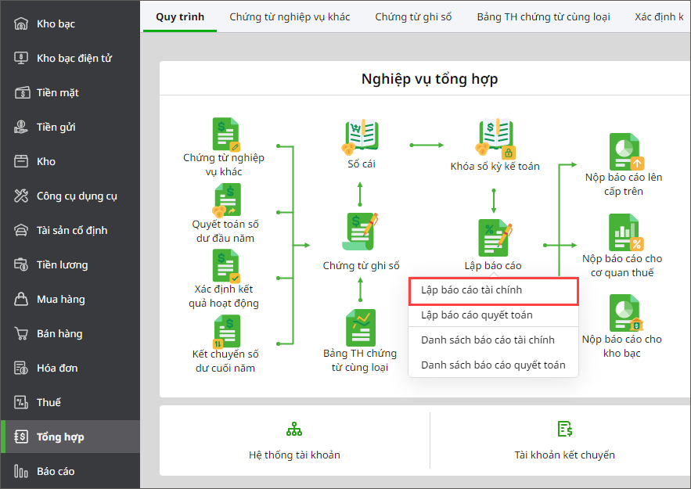Screen dimensions: 691x489
Task: Select Lập báo cáo tài chính menu item
Action: pyautogui.click(x=494, y=291)
